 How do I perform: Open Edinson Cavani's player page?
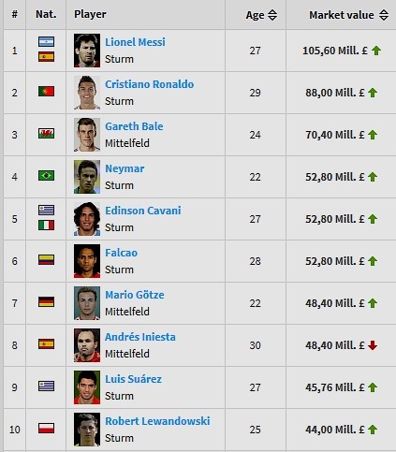coord(143,211)
